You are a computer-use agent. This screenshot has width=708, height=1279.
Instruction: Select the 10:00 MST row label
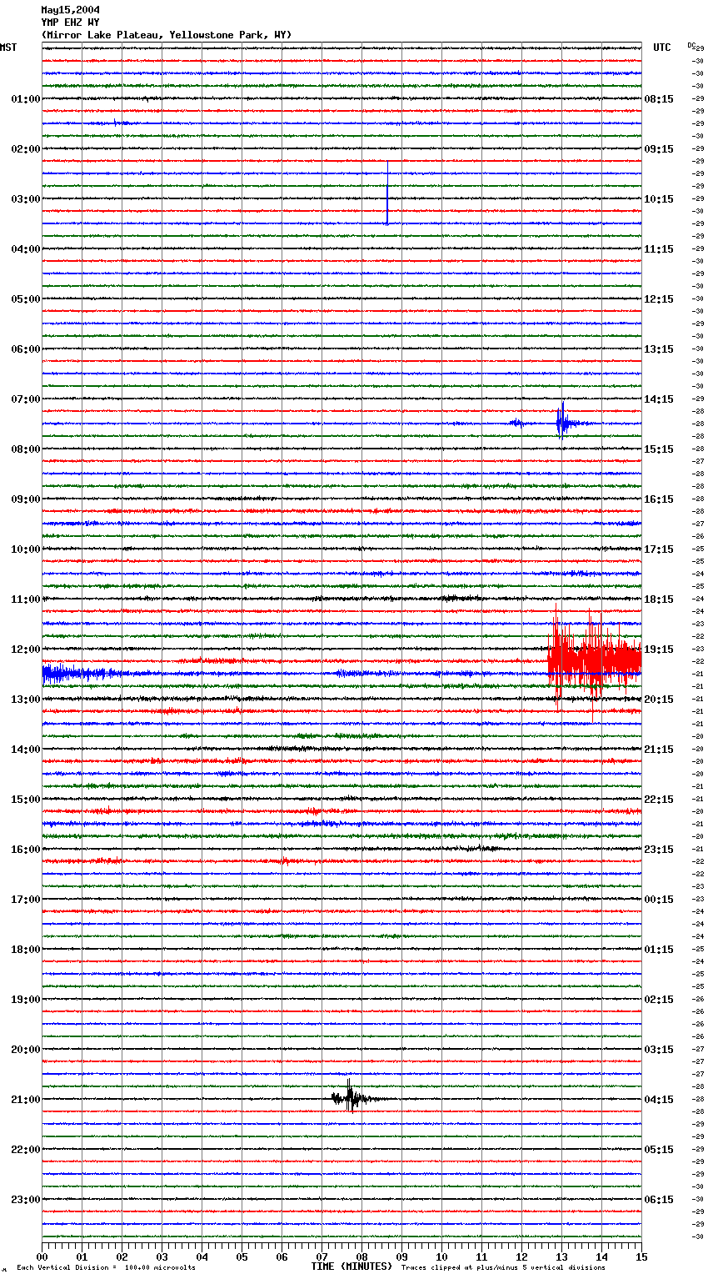tap(26, 549)
